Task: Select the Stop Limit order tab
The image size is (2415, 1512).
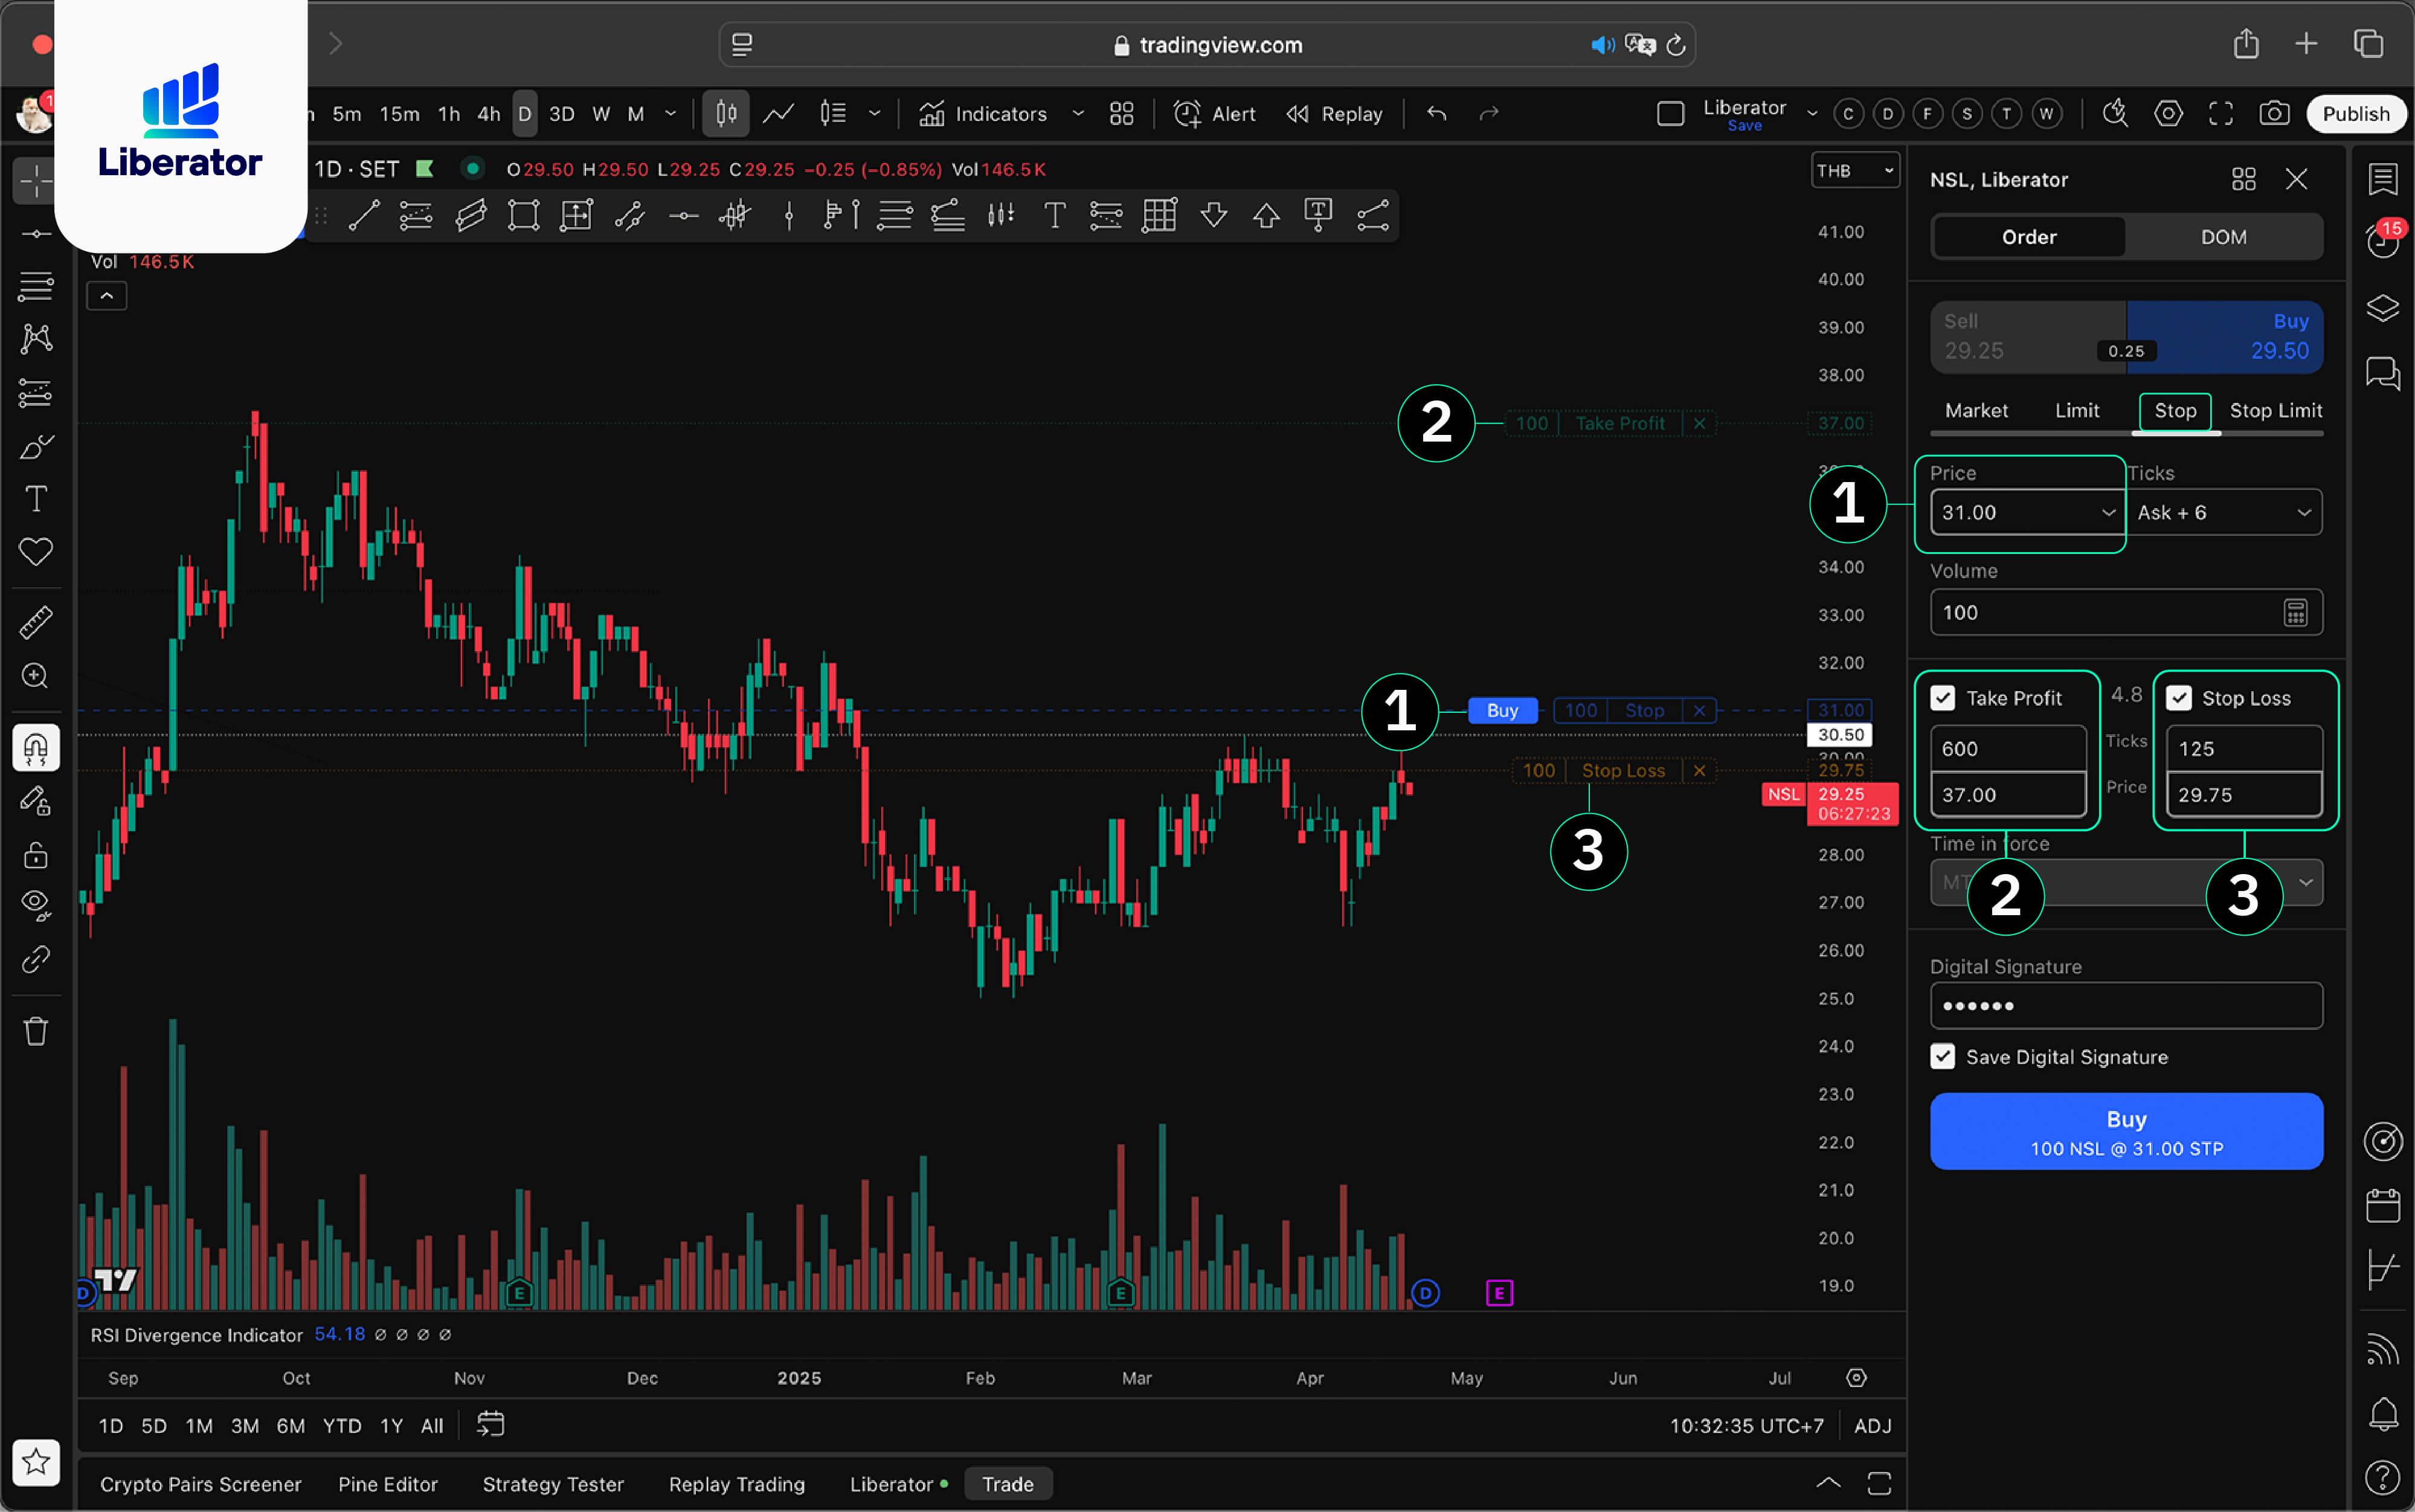Action: pyautogui.click(x=2275, y=411)
